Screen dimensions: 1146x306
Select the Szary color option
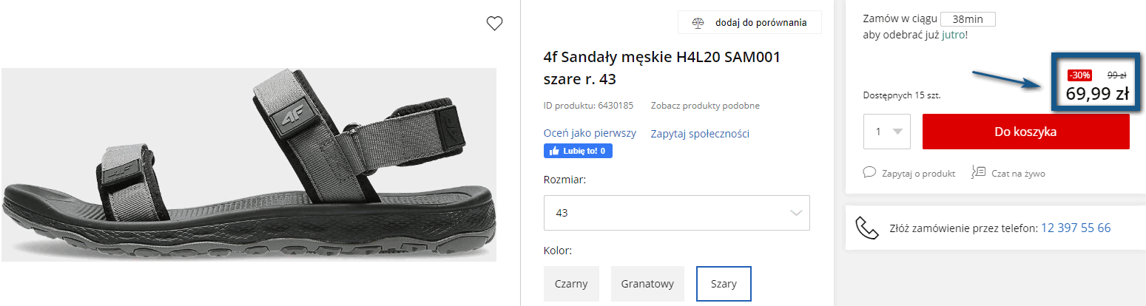tap(724, 284)
